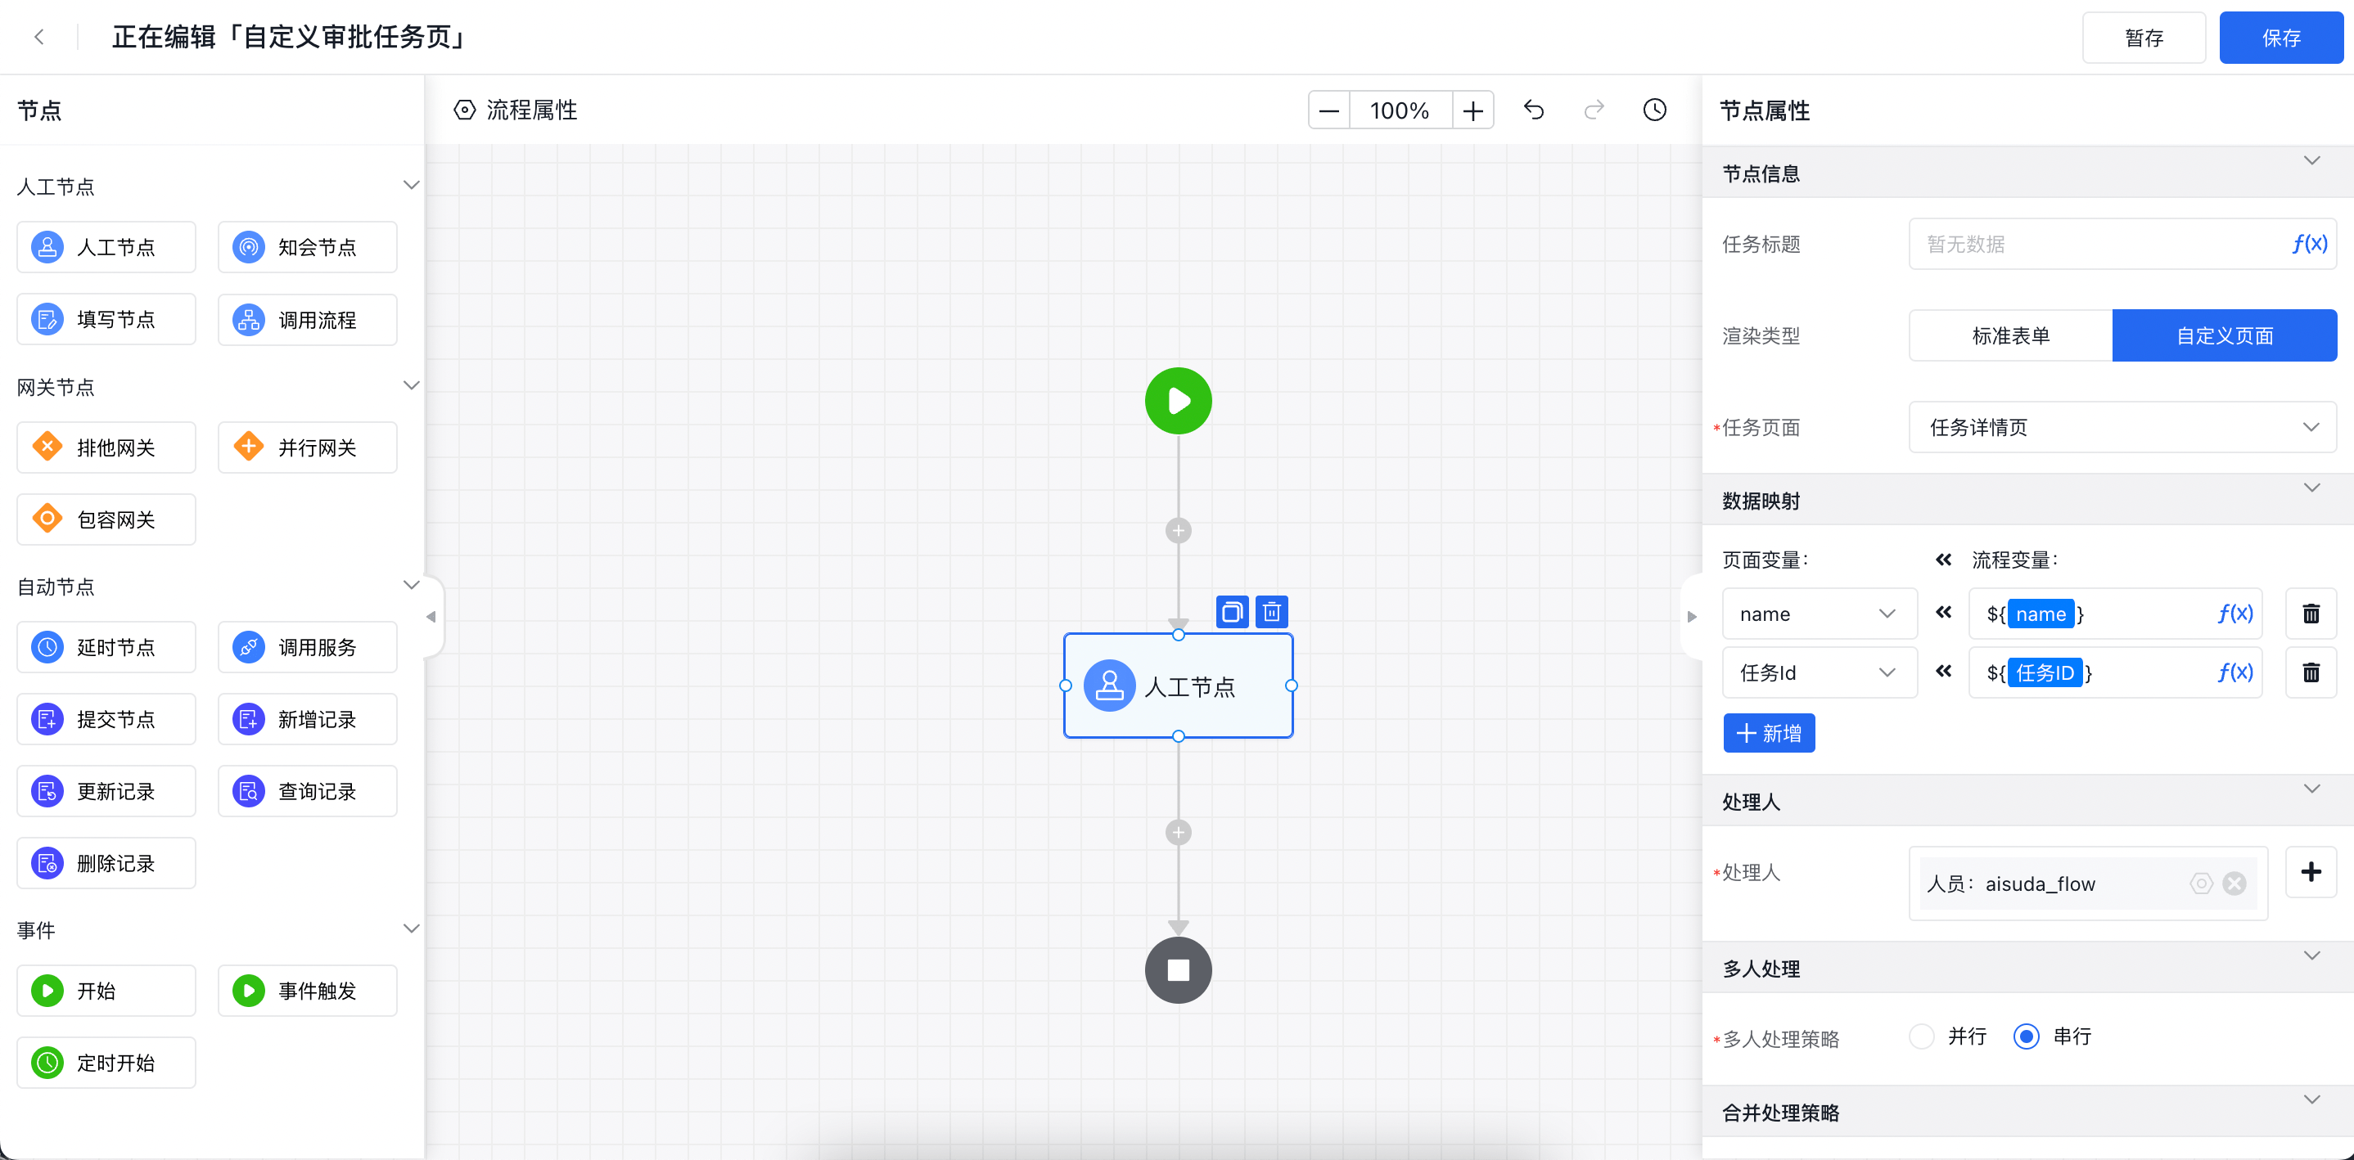Pick the 定时开始 event node
Image resolution: width=2354 pixels, height=1160 pixels.
point(106,1063)
